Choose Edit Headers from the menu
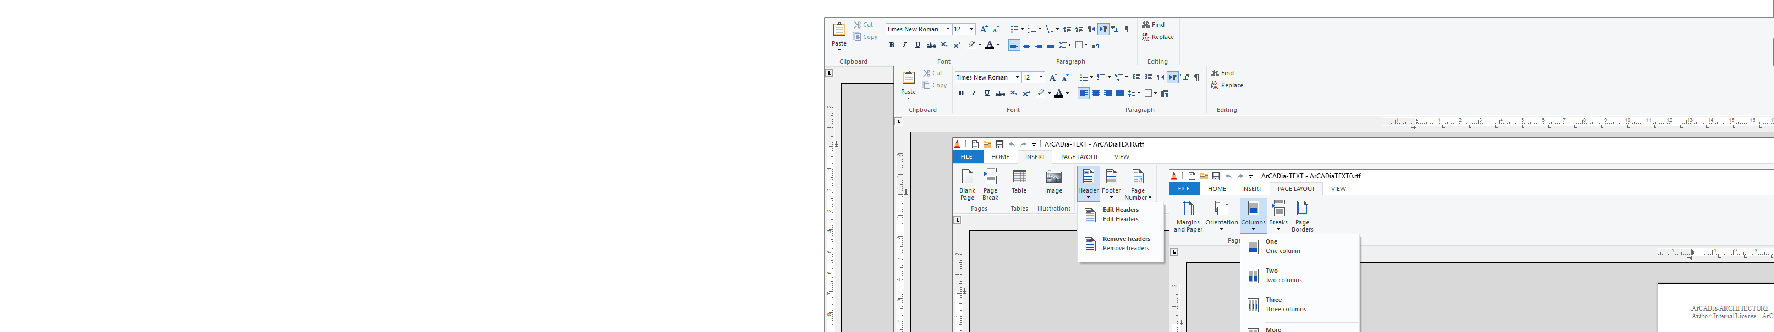Screen dimensions: 1774x332 point(1121,215)
